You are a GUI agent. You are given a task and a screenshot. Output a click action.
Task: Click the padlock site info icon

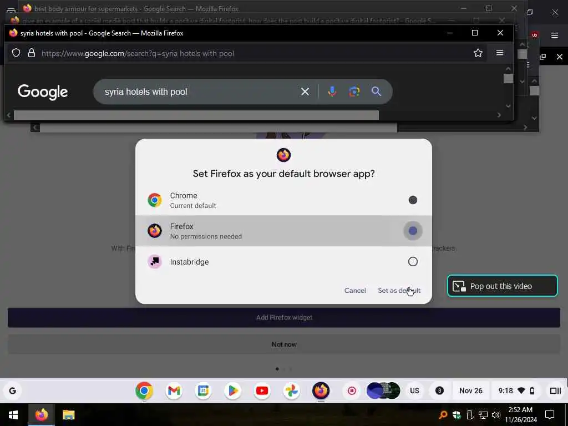(32, 53)
